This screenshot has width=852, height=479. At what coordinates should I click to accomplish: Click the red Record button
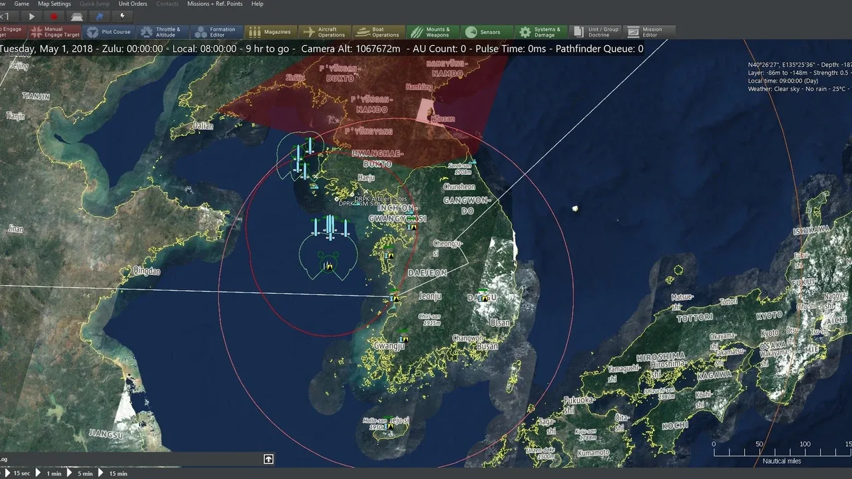point(54,16)
